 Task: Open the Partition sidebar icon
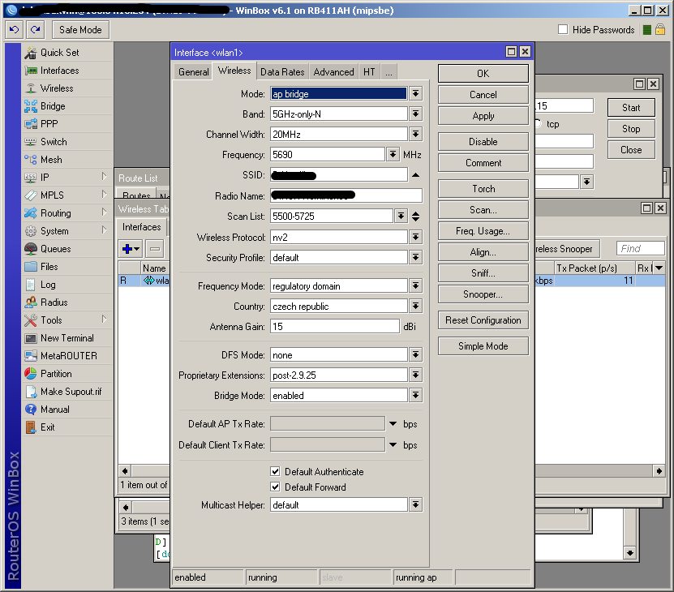(x=31, y=374)
